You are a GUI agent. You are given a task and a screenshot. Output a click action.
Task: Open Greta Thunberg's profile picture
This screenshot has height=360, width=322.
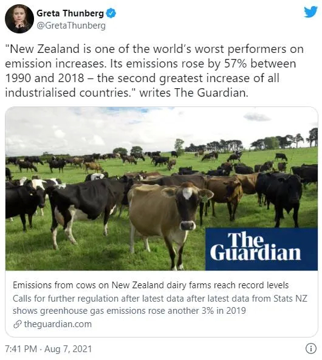click(x=19, y=19)
